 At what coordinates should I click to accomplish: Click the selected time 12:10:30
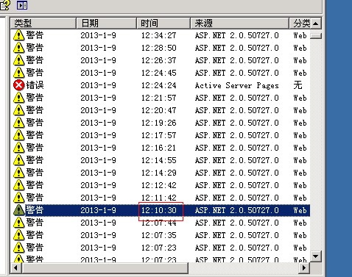pyautogui.click(x=159, y=210)
